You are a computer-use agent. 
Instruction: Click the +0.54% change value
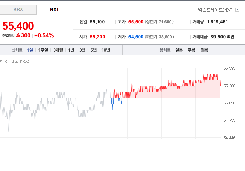44,35
